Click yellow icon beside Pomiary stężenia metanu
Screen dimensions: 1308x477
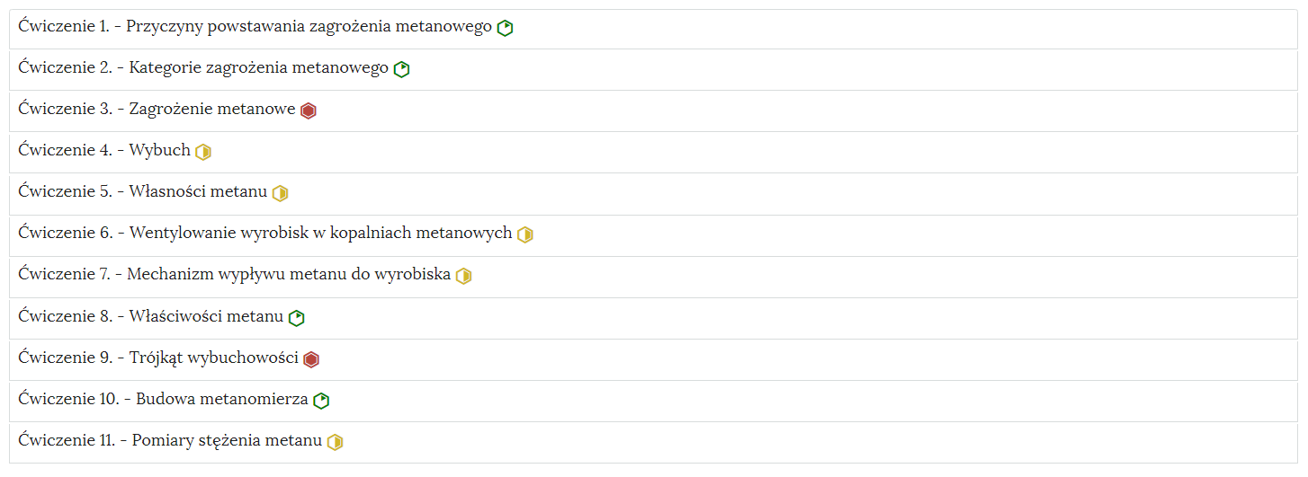pos(336,442)
